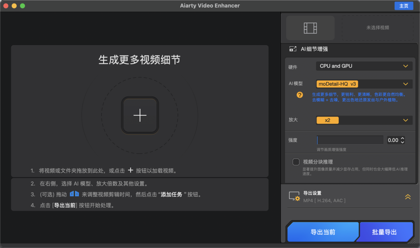The image size is (420, 248).
Task: Enable the 视频分块推理 checkbox
Action: click(296, 162)
